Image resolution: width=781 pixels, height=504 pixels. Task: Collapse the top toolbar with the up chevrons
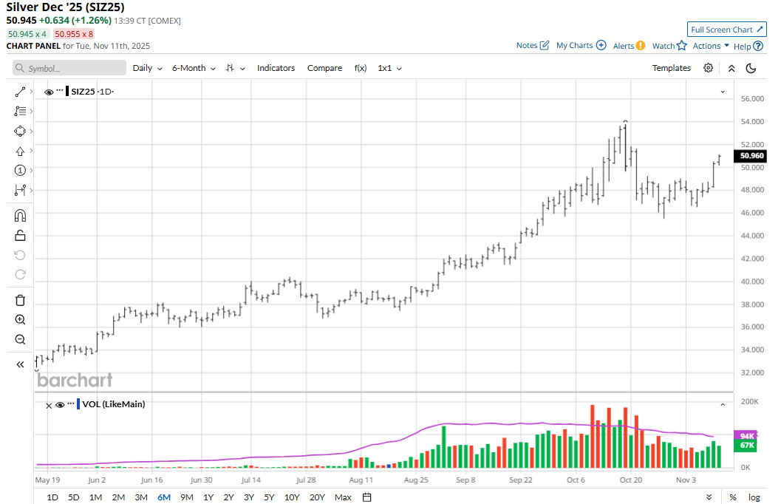(x=731, y=68)
